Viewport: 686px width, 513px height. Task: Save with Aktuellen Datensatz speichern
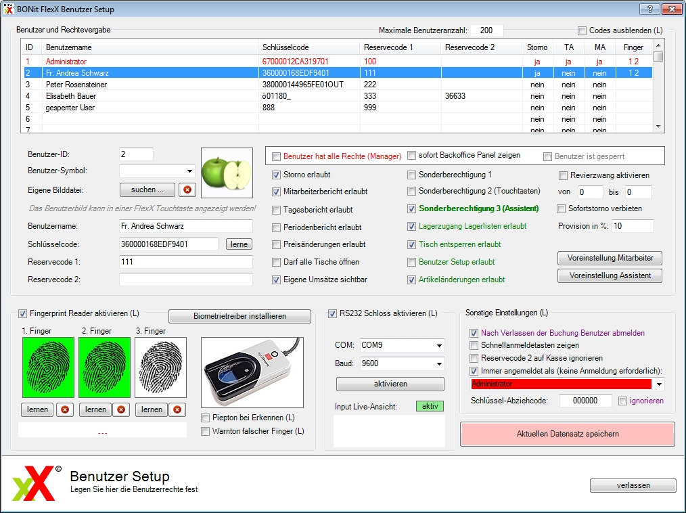568,434
